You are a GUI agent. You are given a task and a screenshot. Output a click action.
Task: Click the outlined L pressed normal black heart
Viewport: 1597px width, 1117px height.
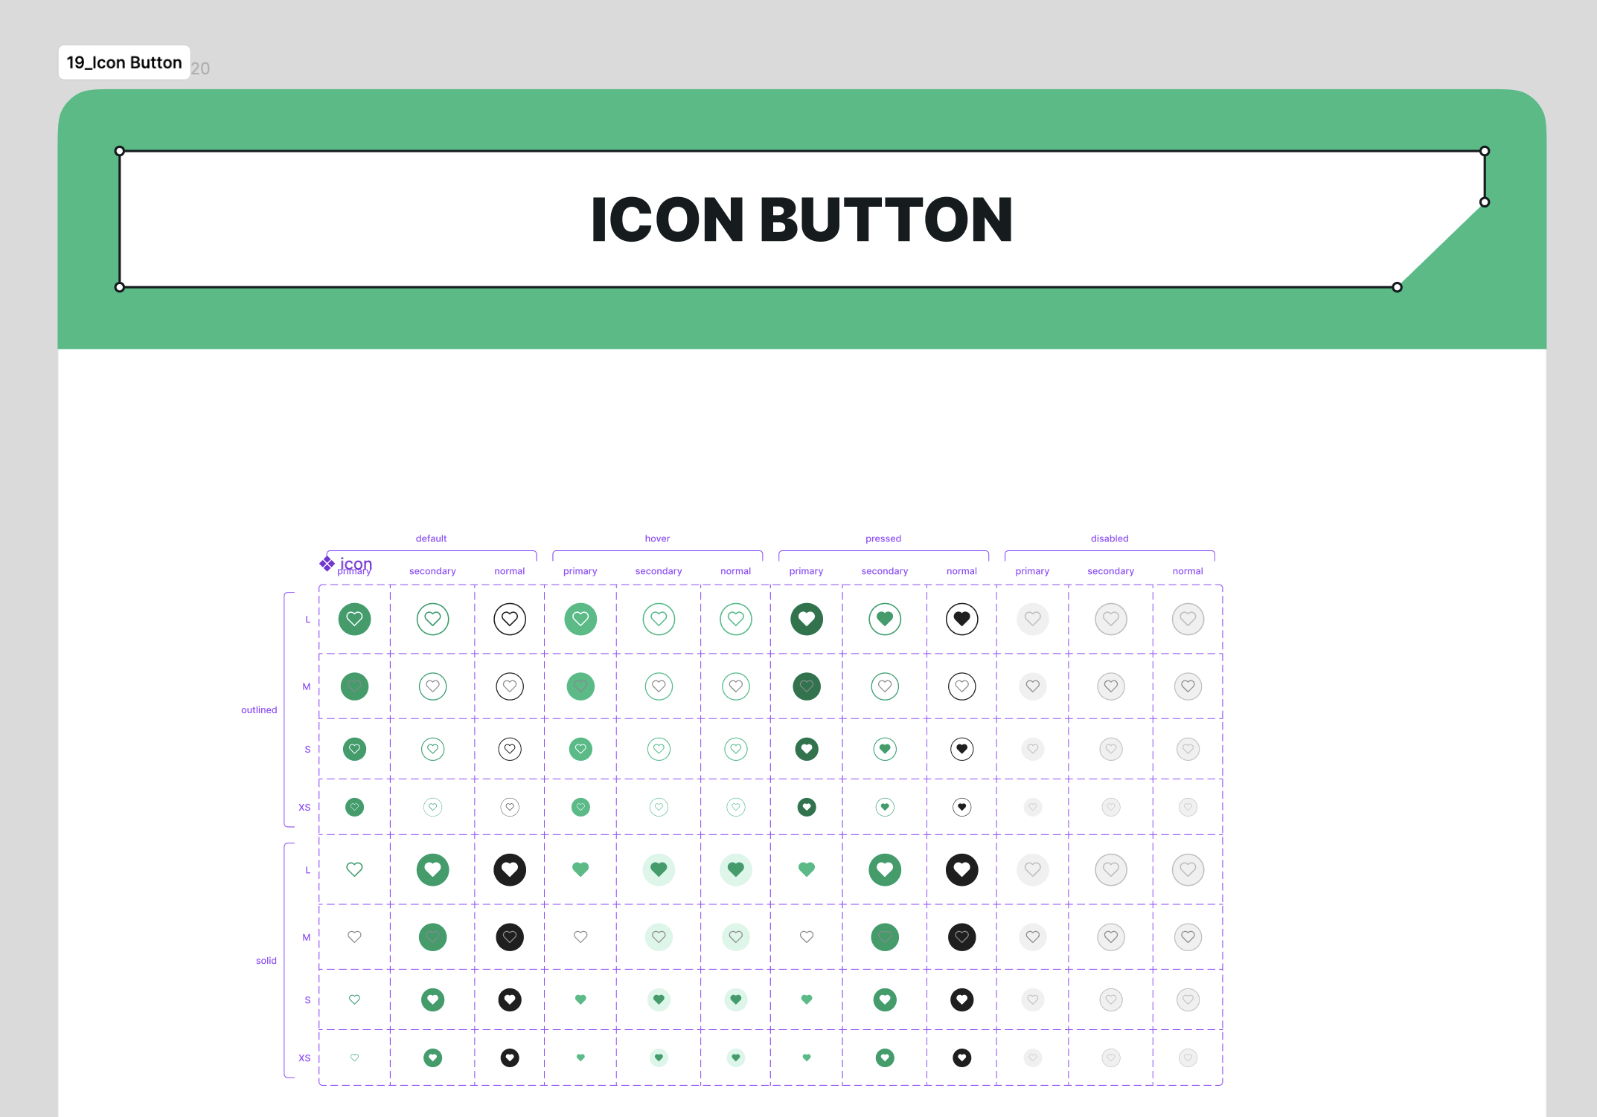pos(961,619)
